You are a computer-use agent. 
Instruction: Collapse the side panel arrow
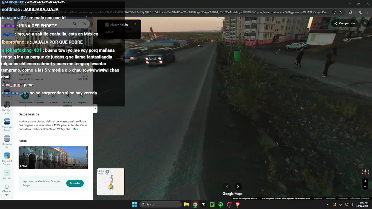pyautogui.click(x=95, y=109)
